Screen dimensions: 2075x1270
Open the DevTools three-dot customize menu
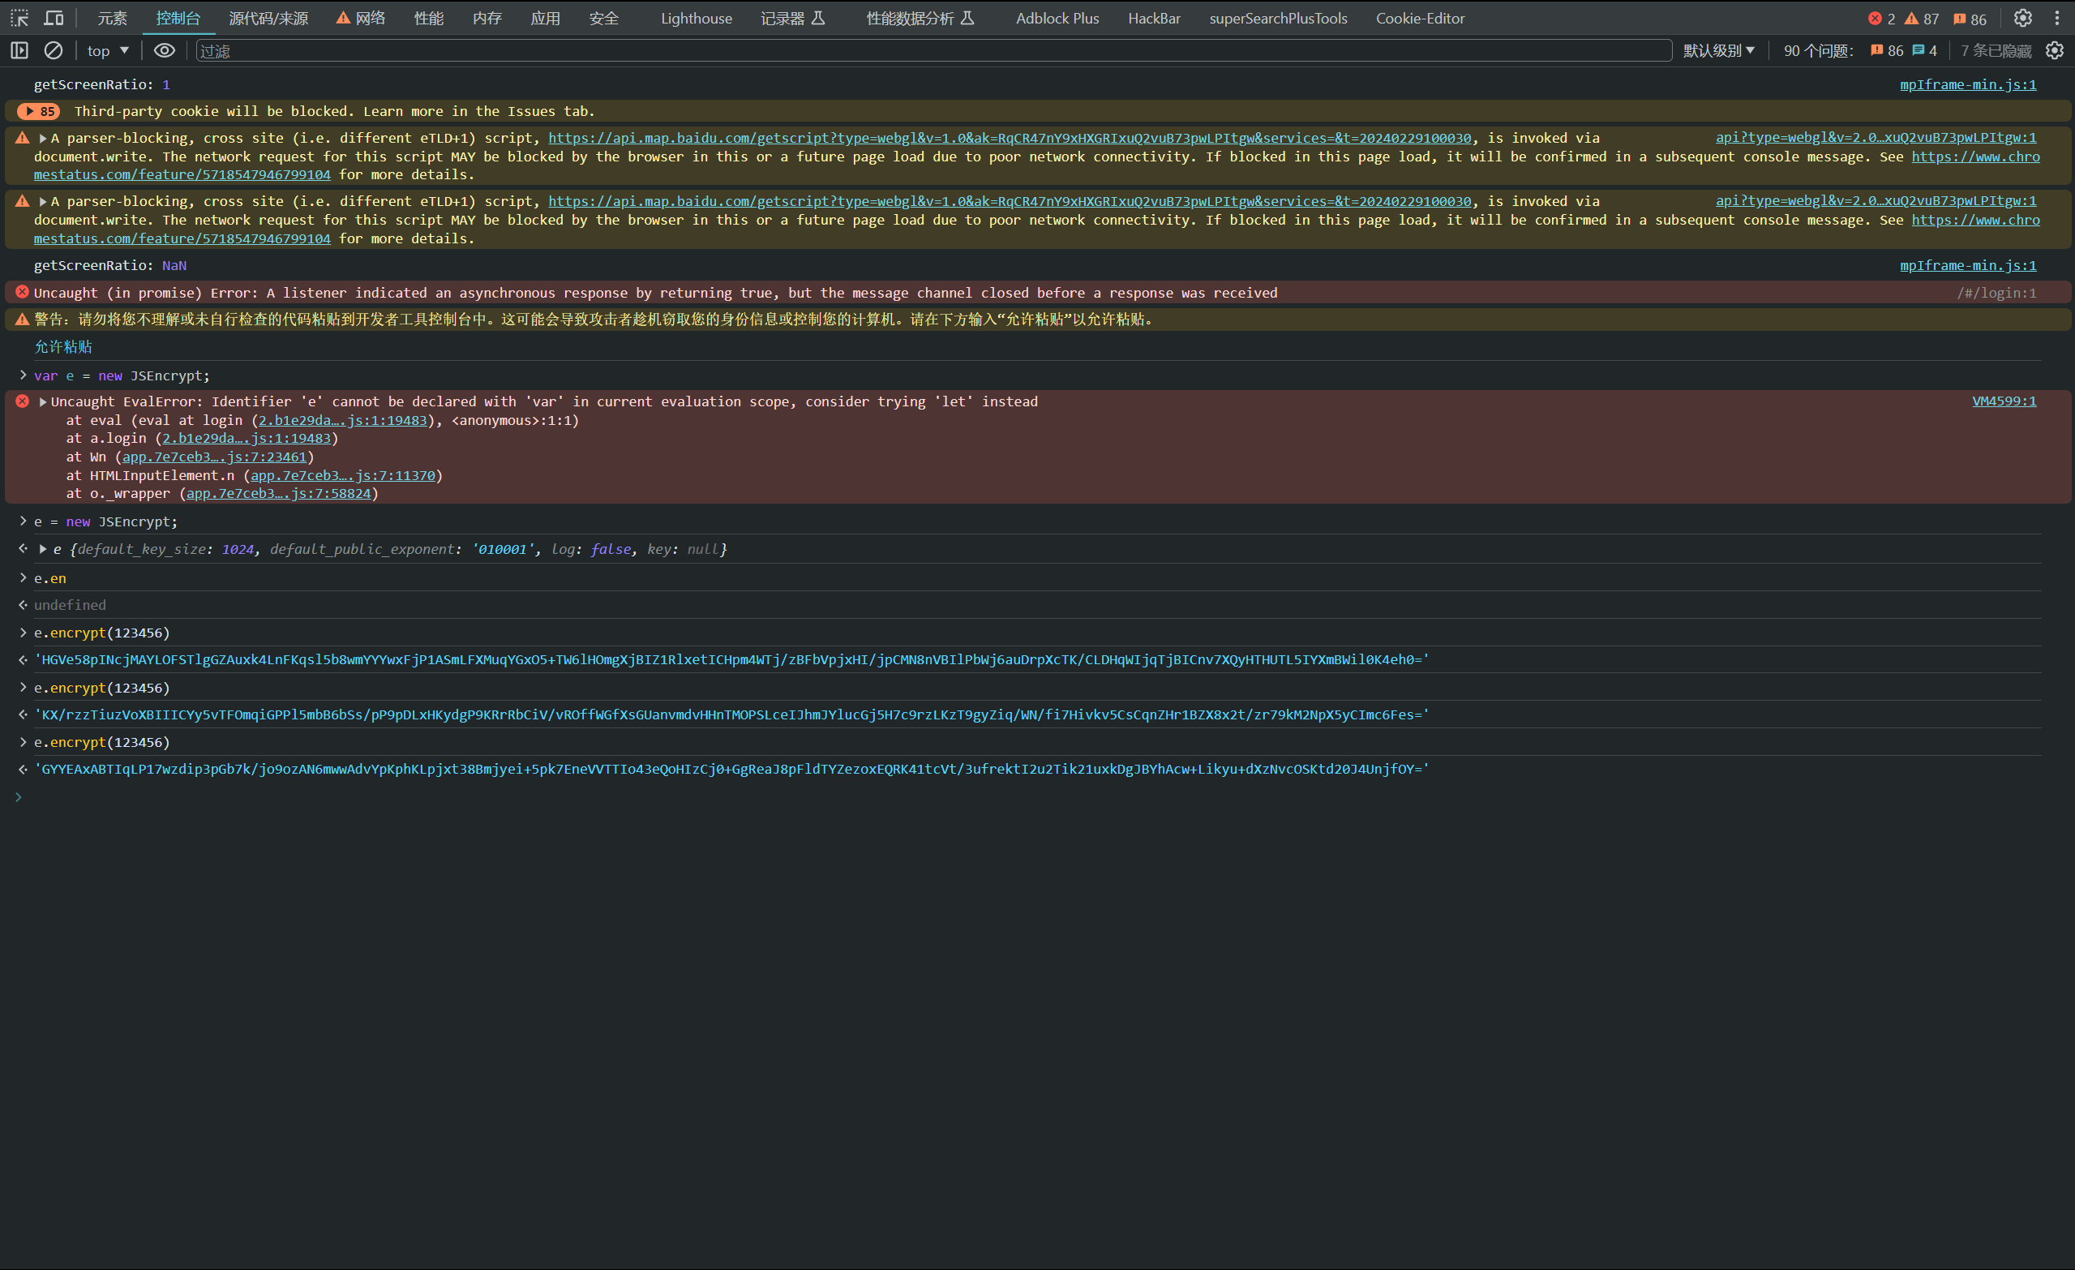click(2056, 18)
